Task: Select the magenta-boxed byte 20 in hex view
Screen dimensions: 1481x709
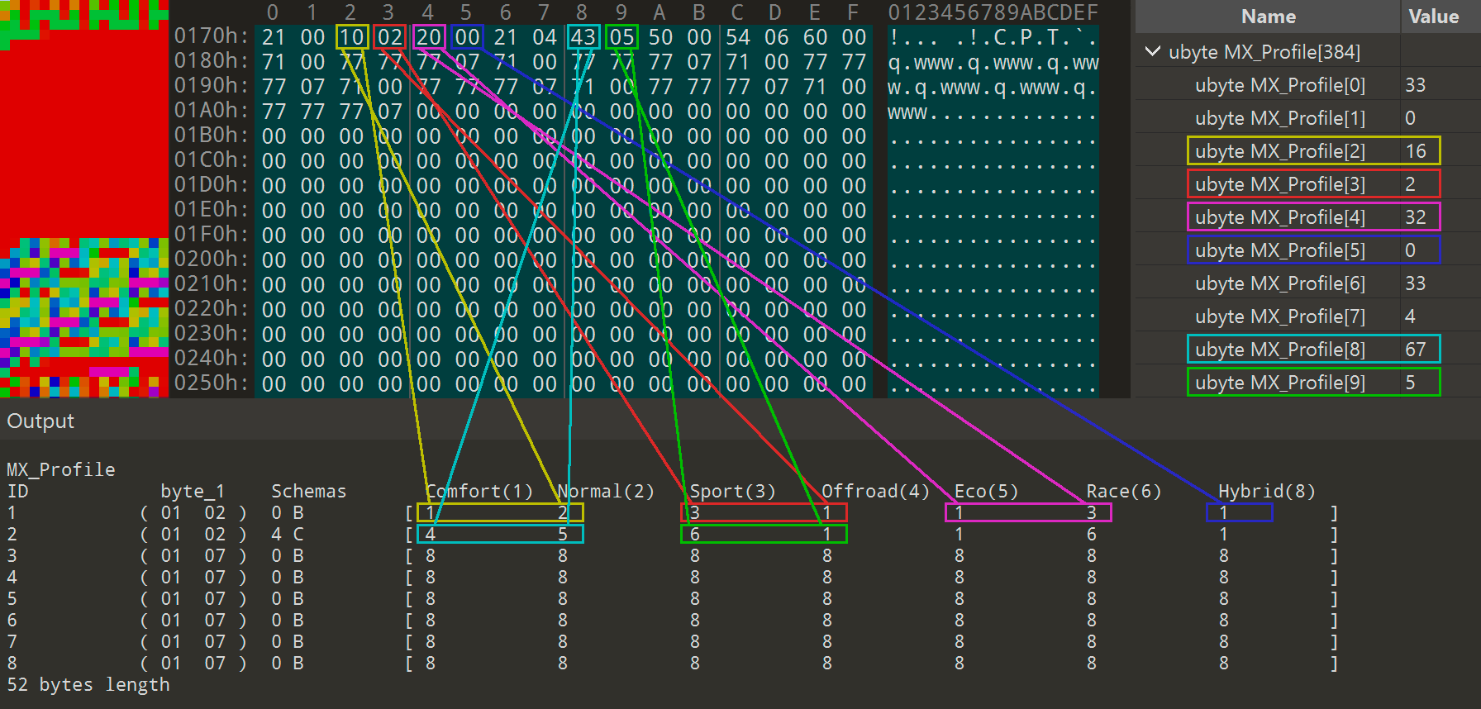Action: [428, 37]
